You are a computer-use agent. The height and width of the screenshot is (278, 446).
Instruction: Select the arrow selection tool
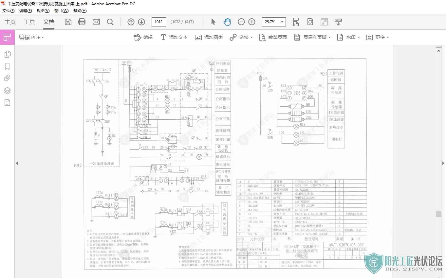(214, 22)
